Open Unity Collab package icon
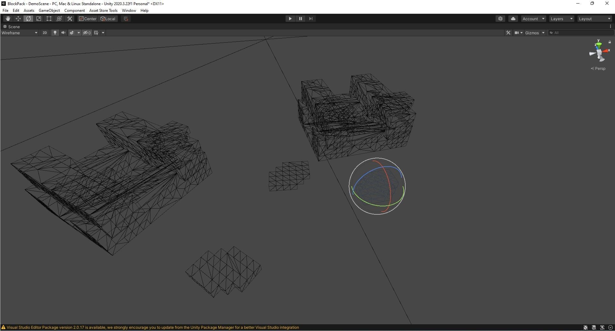This screenshot has height=331, width=615. [500, 19]
